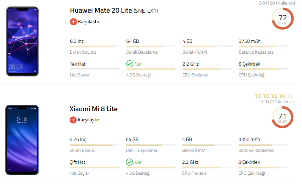Click the Xiaomi Mi 8 Lite phone image

22,140
